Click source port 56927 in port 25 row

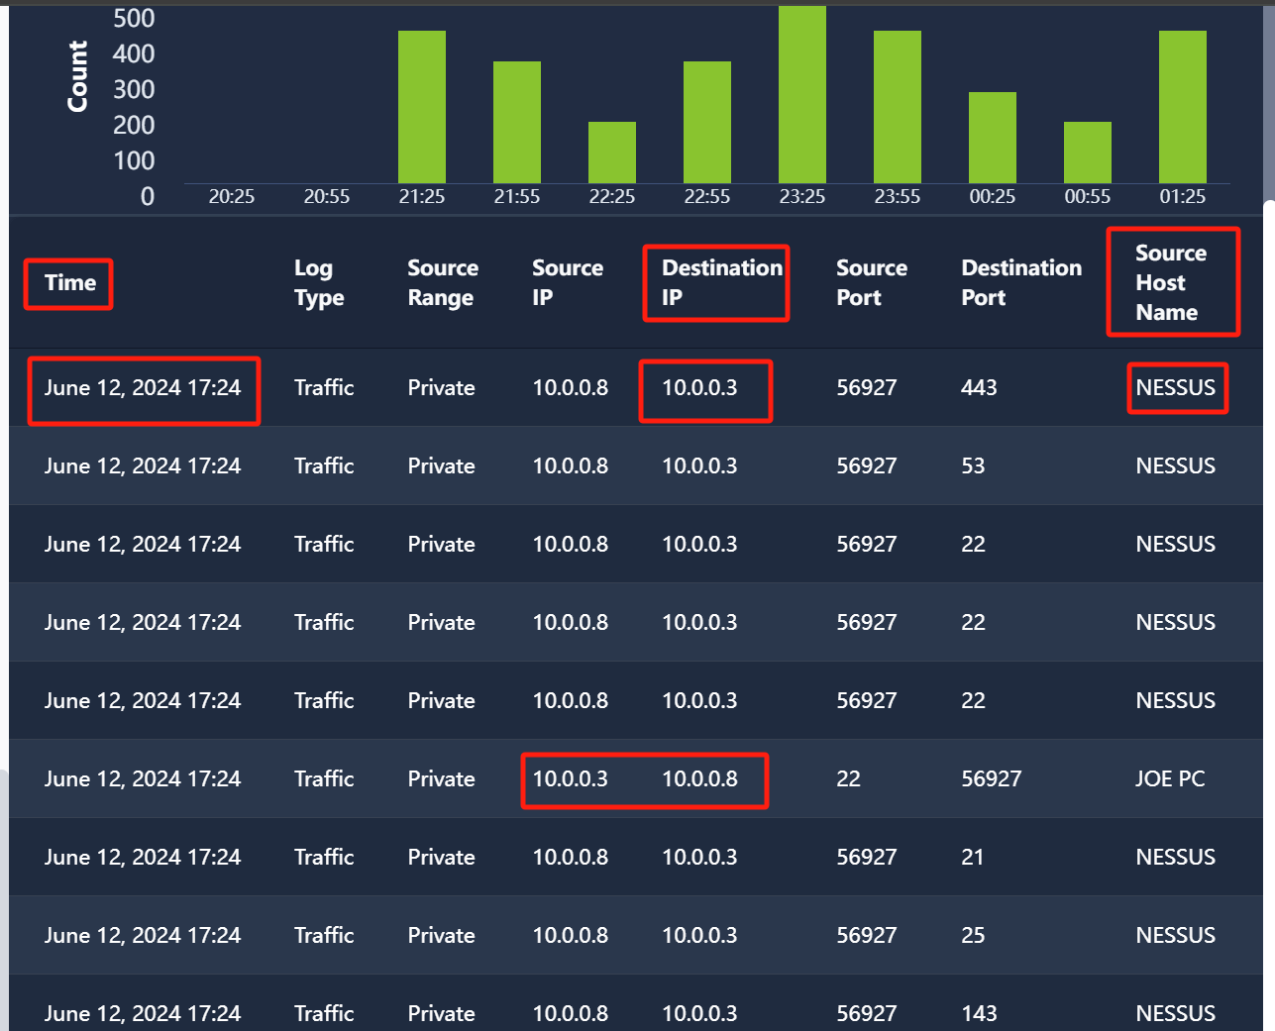[x=867, y=936]
